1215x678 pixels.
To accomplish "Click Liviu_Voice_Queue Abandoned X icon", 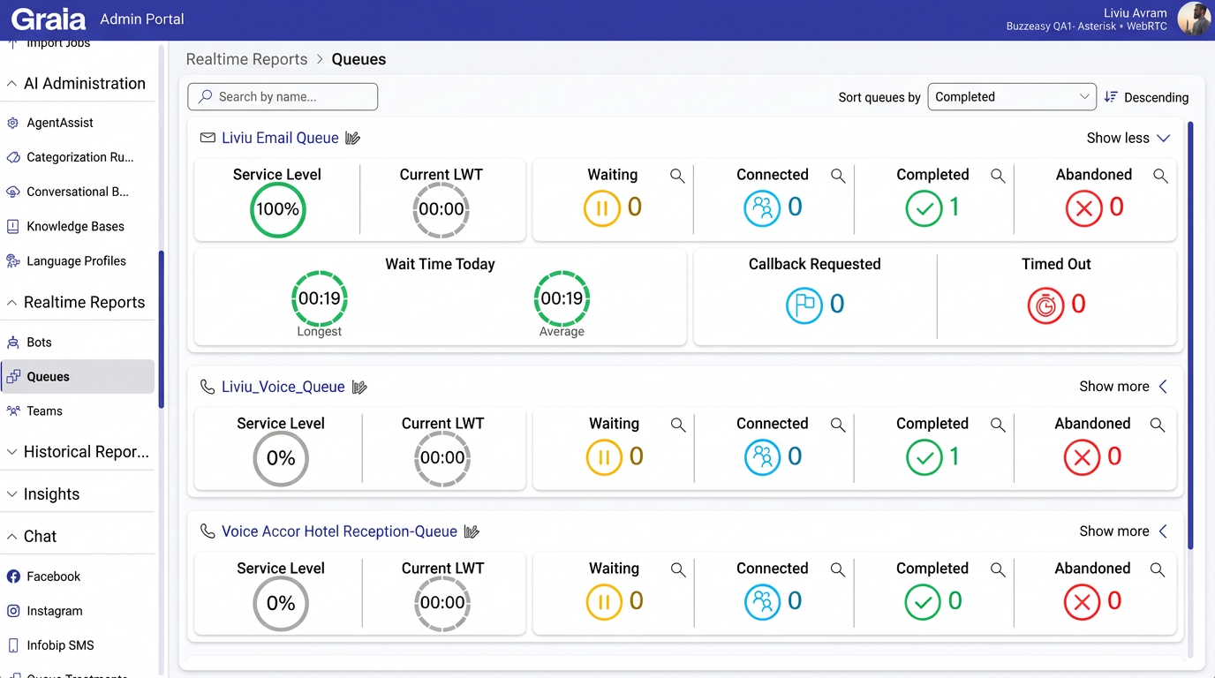I will pos(1082,458).
